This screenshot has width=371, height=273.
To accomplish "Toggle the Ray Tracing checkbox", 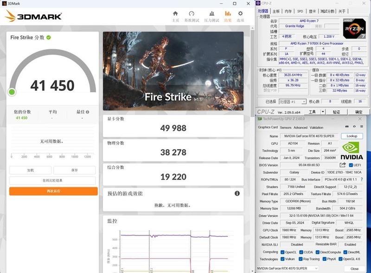I will point(300,260).
